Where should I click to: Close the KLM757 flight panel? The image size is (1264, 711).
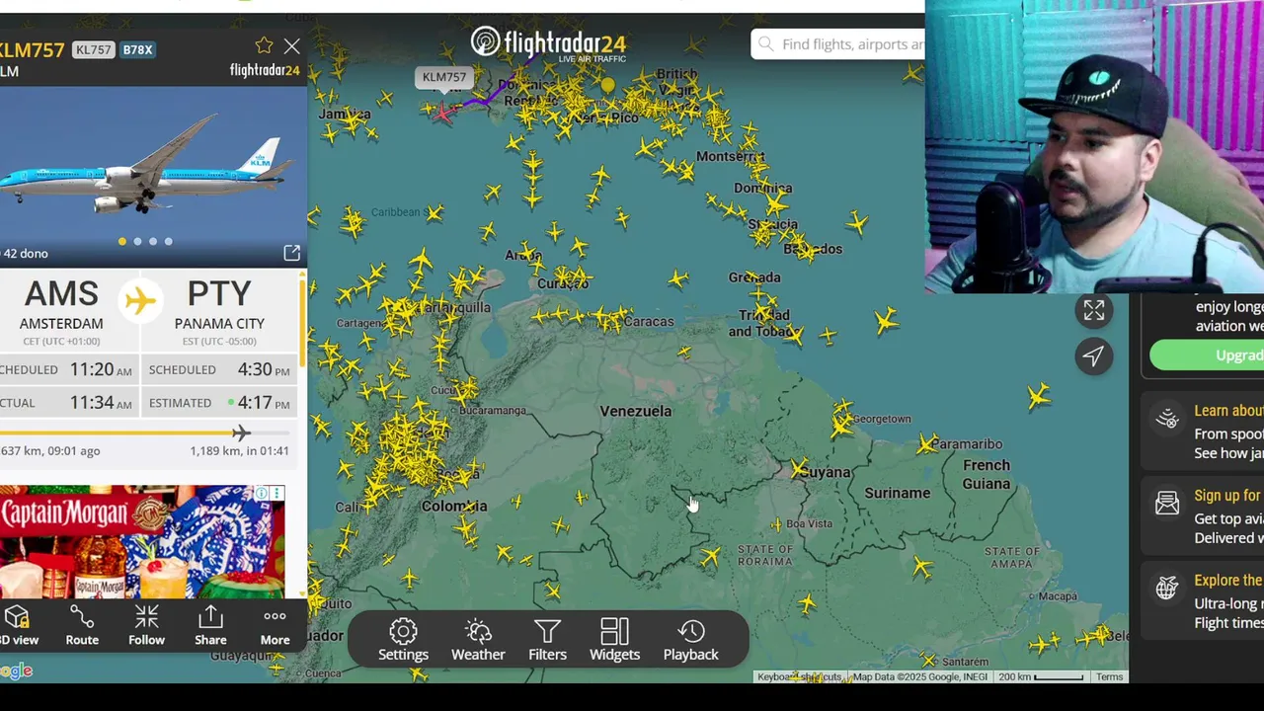coord(291,45)
